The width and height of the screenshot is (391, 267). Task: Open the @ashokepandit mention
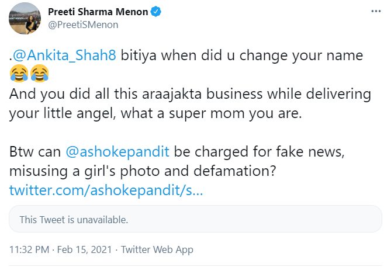117,151
